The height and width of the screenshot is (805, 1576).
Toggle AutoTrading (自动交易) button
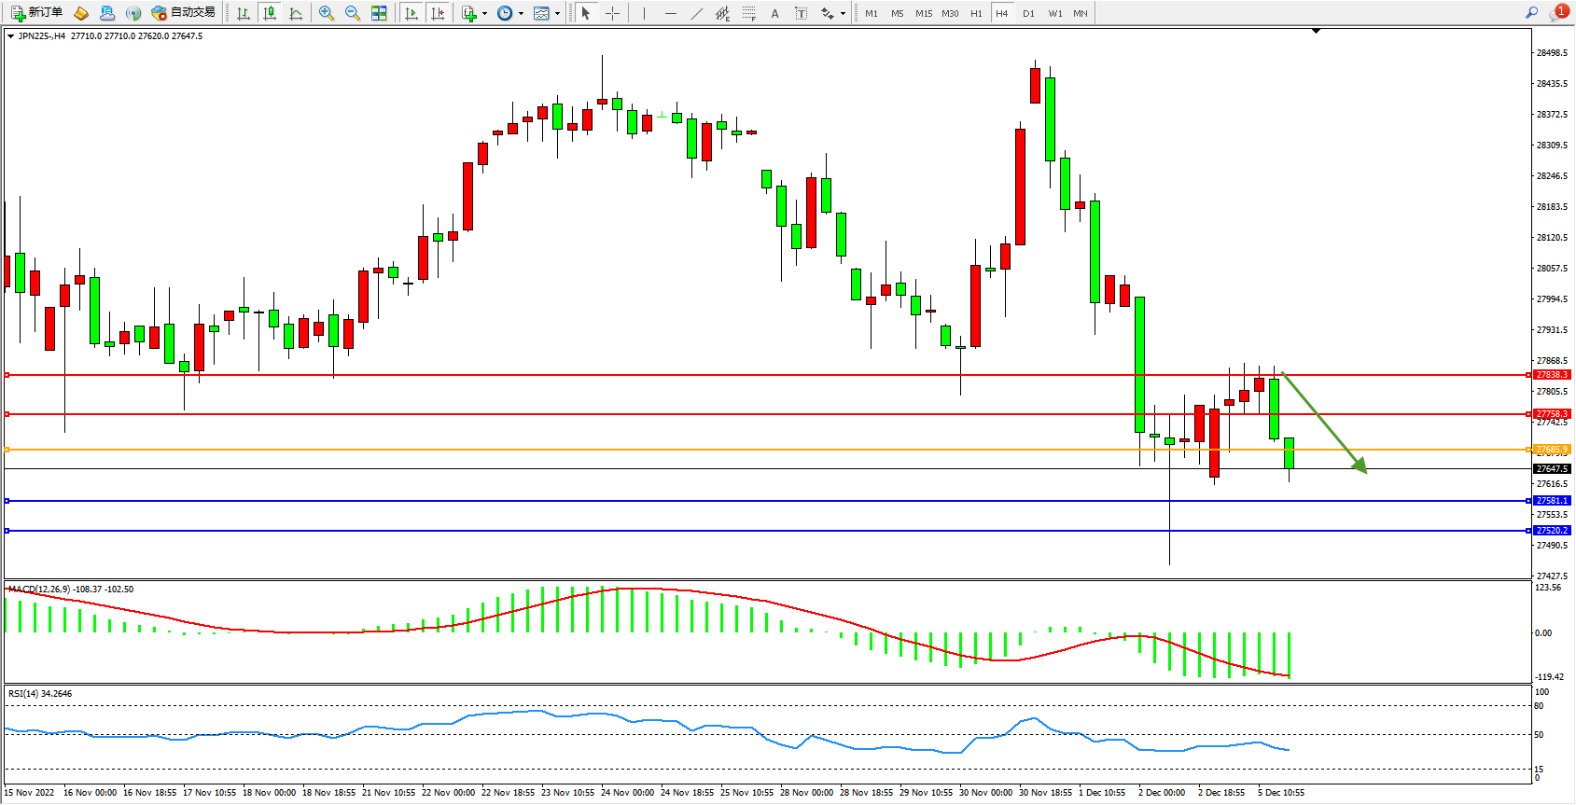pos(184,13)
